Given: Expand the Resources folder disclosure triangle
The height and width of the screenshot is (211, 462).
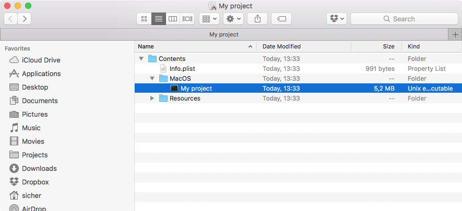Looking at the screenshot, I should coord(152,98).
